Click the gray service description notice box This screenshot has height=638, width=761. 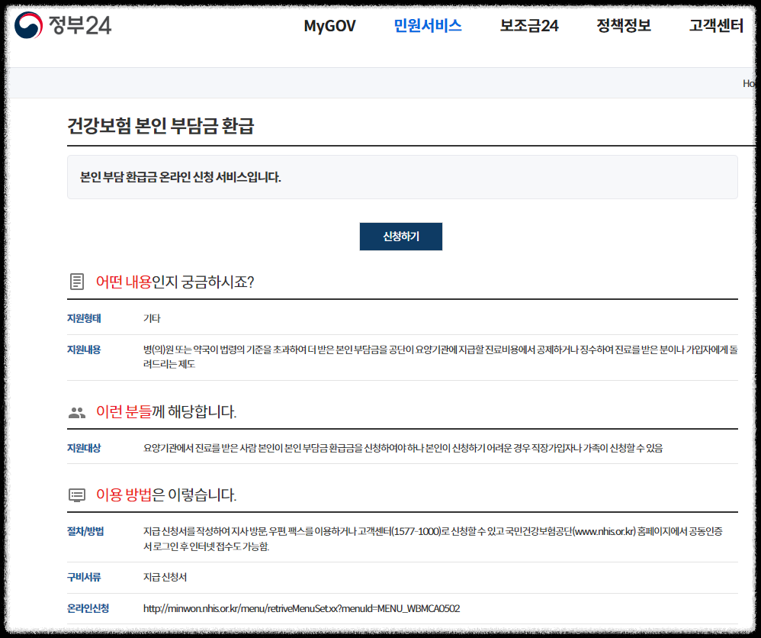click(401, 176)
